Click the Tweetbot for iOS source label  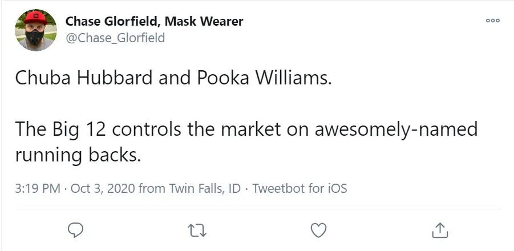tap(300, 188)
